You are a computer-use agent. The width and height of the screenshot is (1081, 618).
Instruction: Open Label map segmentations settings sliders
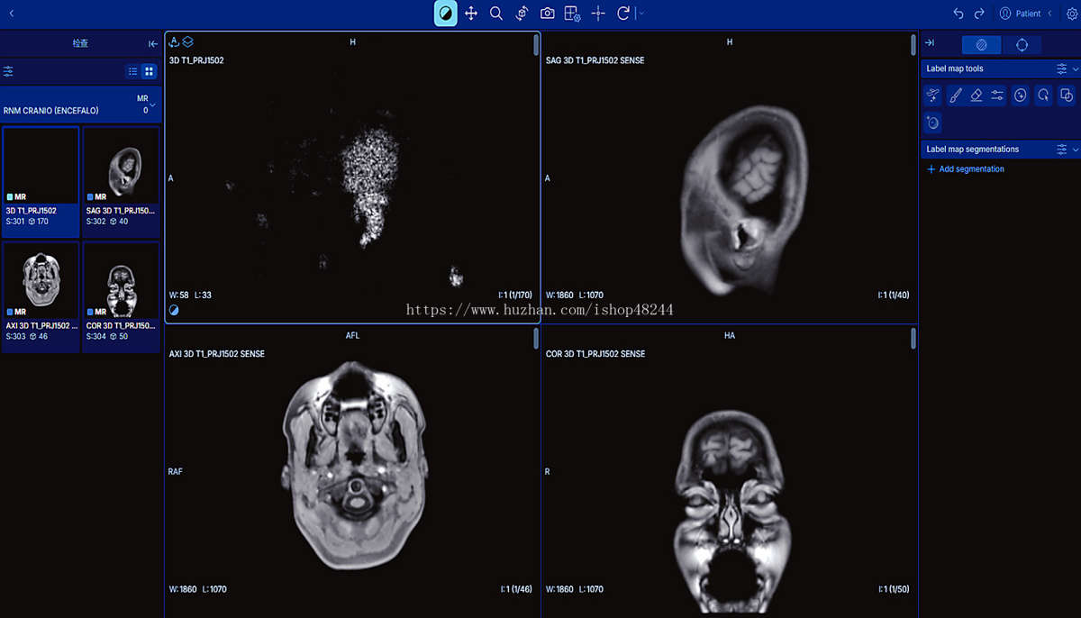pos(1062,149)
